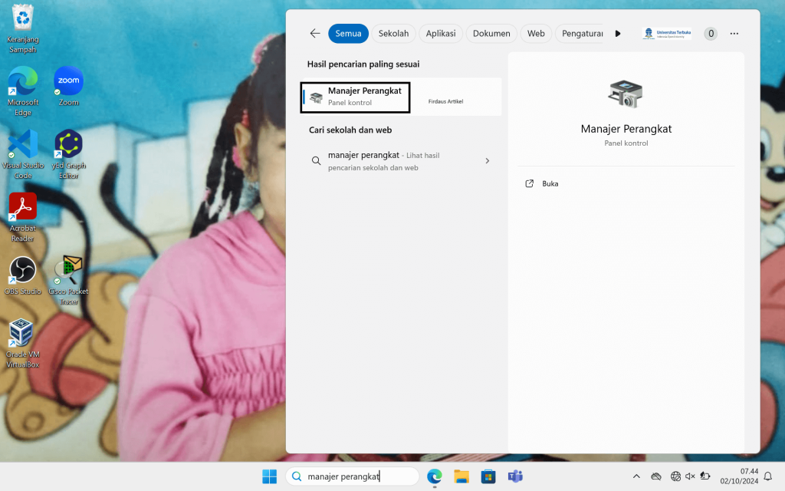This screenshot has height=491, width=785.
Task: Open File Explorer on the taskbar
Action: (461, 476)
